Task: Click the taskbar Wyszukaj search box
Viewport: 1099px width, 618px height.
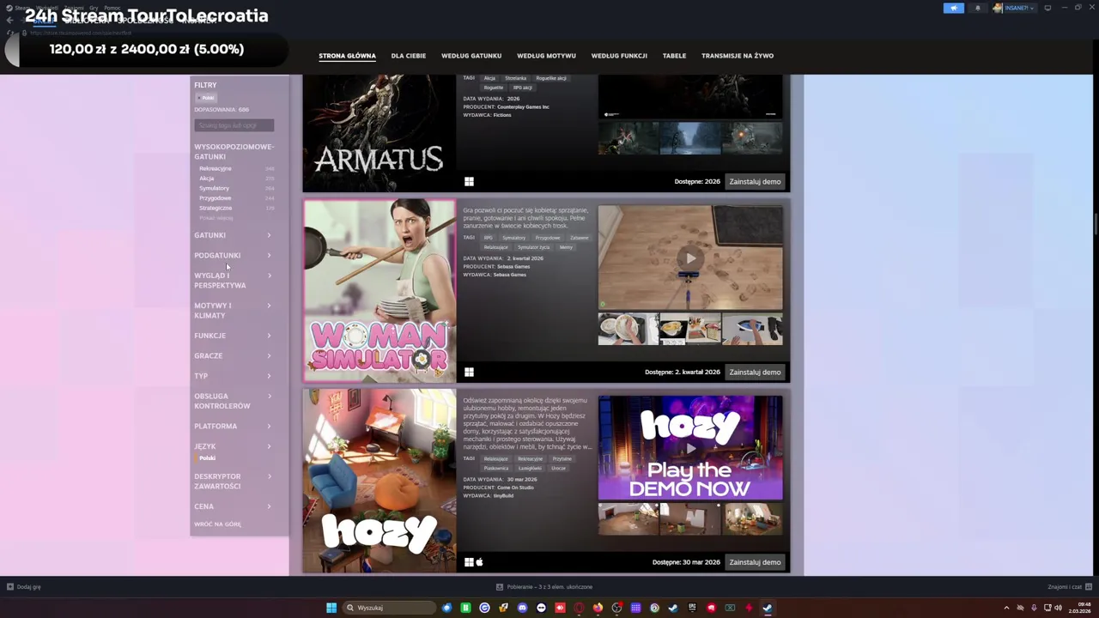Action: tap(390, 608)
